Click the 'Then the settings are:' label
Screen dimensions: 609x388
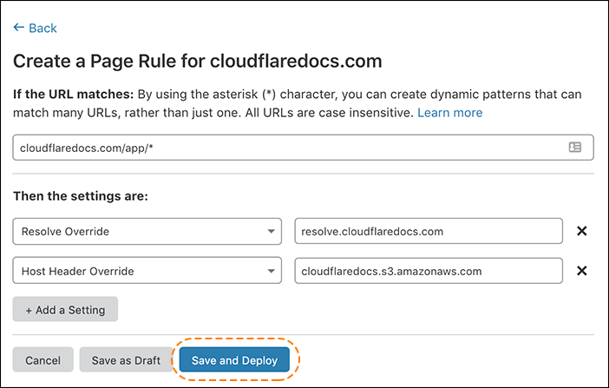click(81, 196)
